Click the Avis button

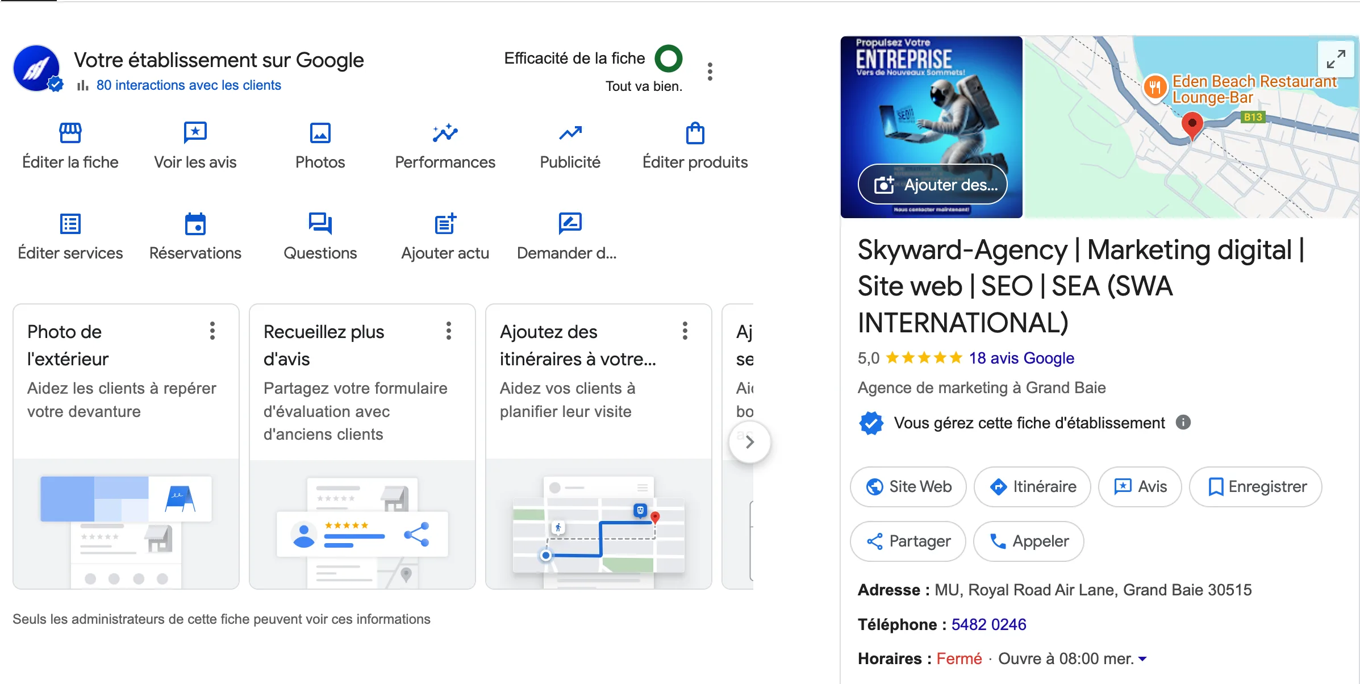(x=1140, y=487)
